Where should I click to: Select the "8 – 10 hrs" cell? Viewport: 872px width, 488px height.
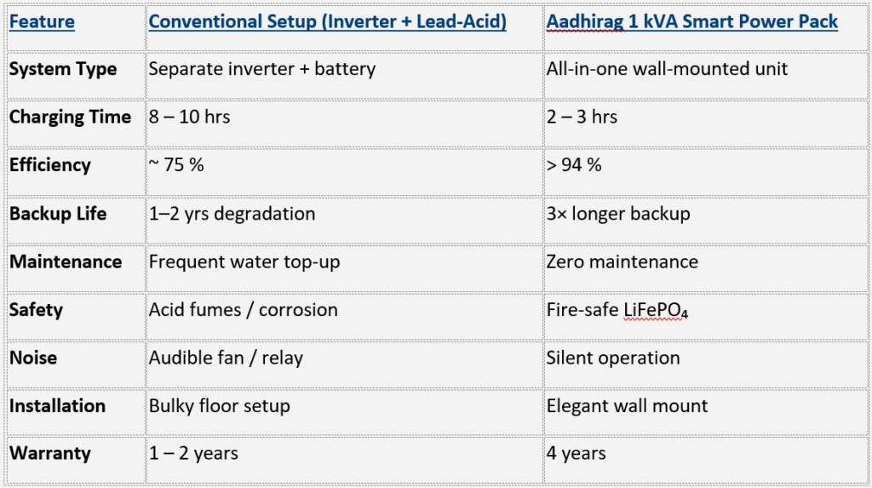click(190, 117)
